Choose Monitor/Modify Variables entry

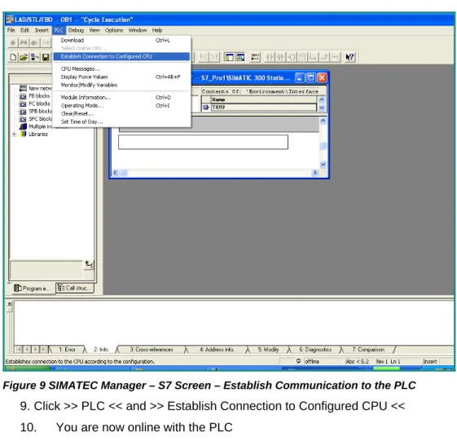click(x=121, y=85)
